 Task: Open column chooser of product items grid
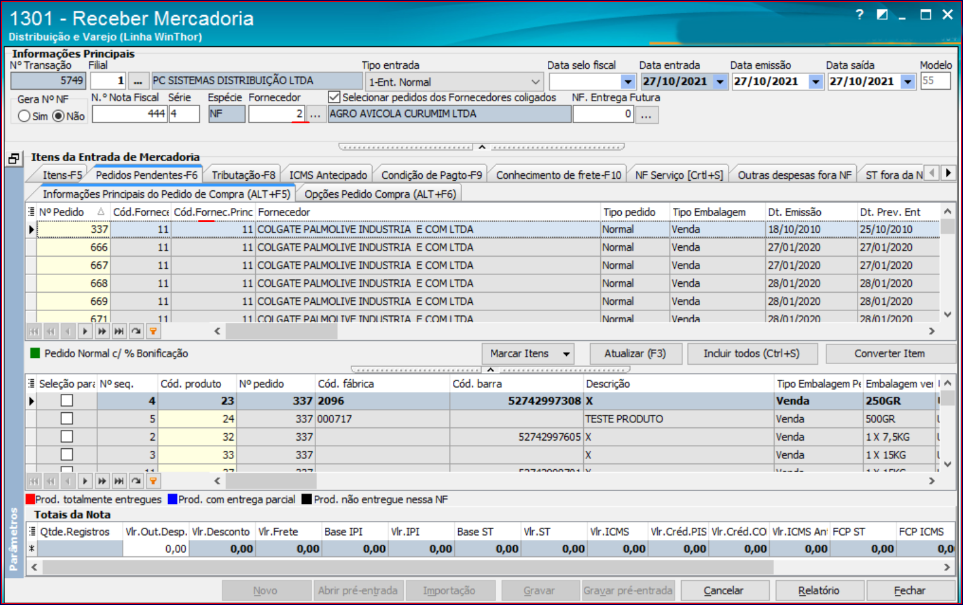(31, 384)
